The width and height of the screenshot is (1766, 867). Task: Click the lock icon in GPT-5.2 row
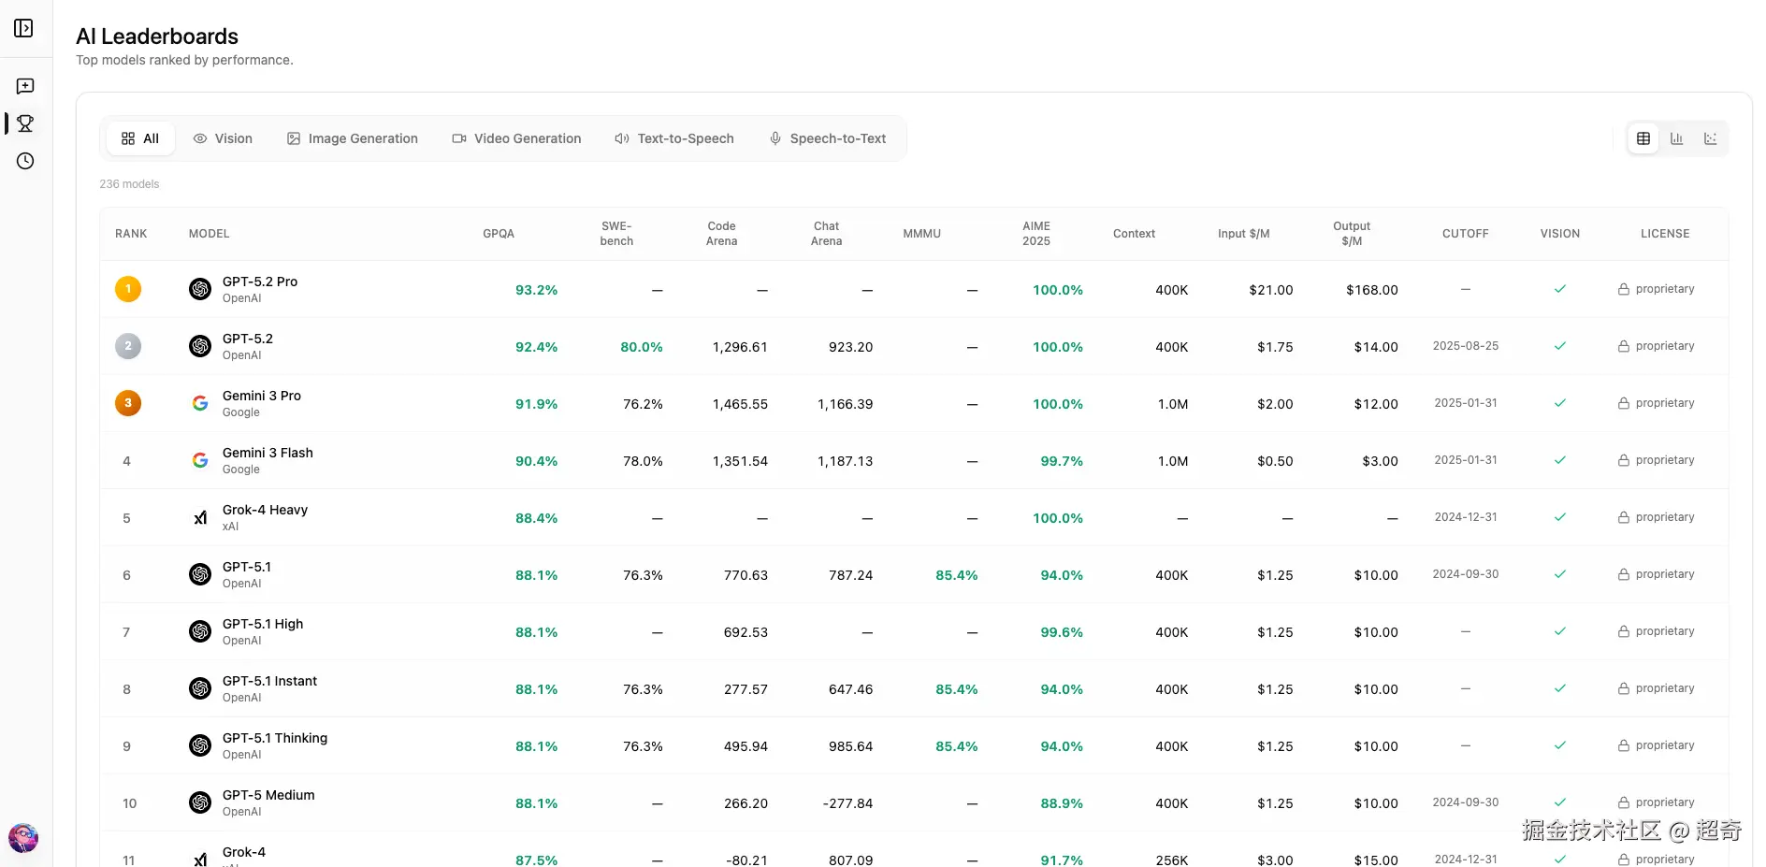[x=1624, y=346]
